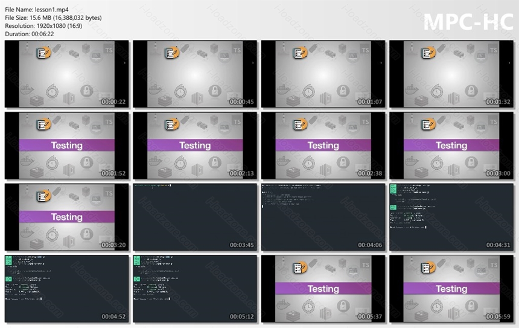The height and width of the screenshot is (328, 519).
Task: Click the orange checklist icon in 00:01:07 frame
Action: 300,53
